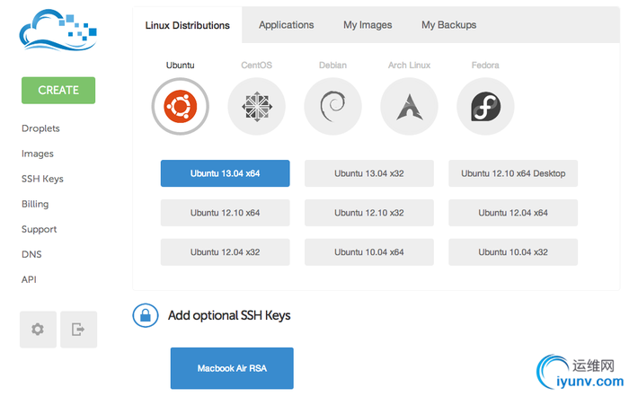
Task: Choose Ubuntu 10.04 x32 image
Action: 513,252
